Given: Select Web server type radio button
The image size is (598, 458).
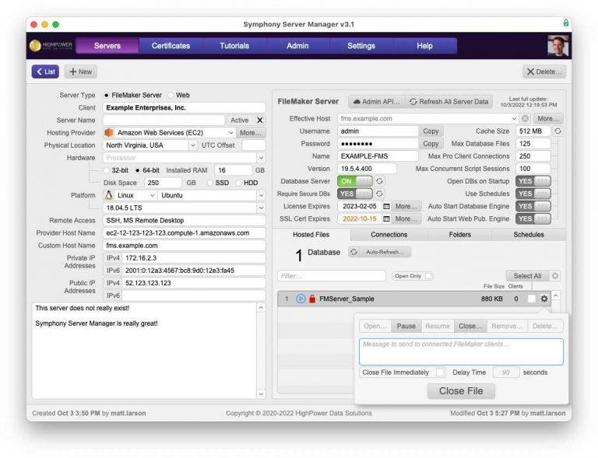Looking at the screenshot, I should click(171, 95).
